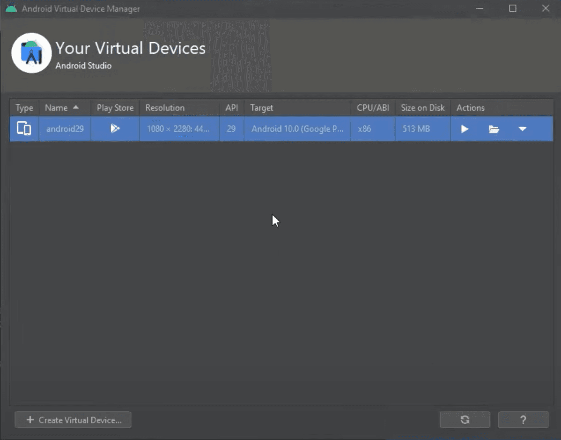Click the Resolution column header
Image resolution: width=561 pixels, height=440 pixels.
[165, 108]
